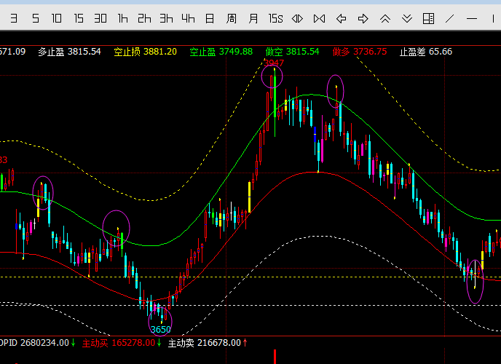Switch to weekly (周) chart period

pos(232,18)
